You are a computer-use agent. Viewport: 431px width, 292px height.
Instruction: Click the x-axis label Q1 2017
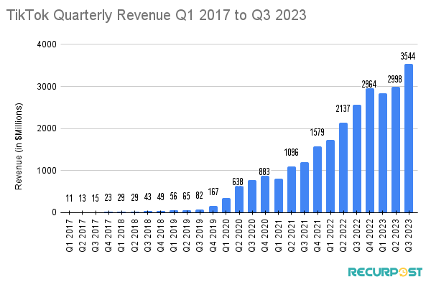pos(70,235)
